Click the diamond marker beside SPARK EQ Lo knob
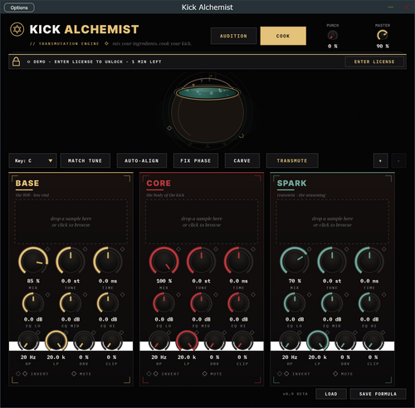The height and width of the screenshot is (408, 415). (309, 295)
